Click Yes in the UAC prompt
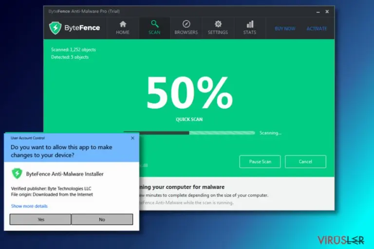Viewport: 374px width, 249px height. pos(40,219)
